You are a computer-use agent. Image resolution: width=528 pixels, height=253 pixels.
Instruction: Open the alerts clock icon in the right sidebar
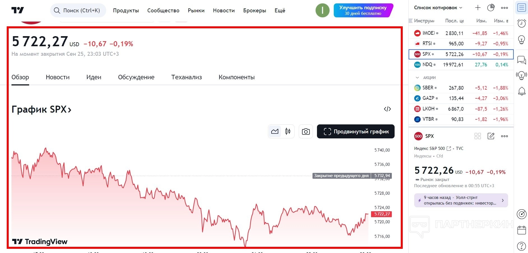click(522, 23)
